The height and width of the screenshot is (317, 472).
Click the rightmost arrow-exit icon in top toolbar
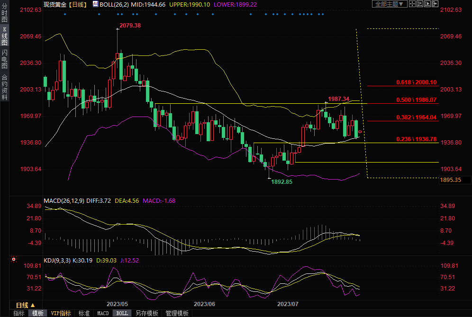[435, 4]
